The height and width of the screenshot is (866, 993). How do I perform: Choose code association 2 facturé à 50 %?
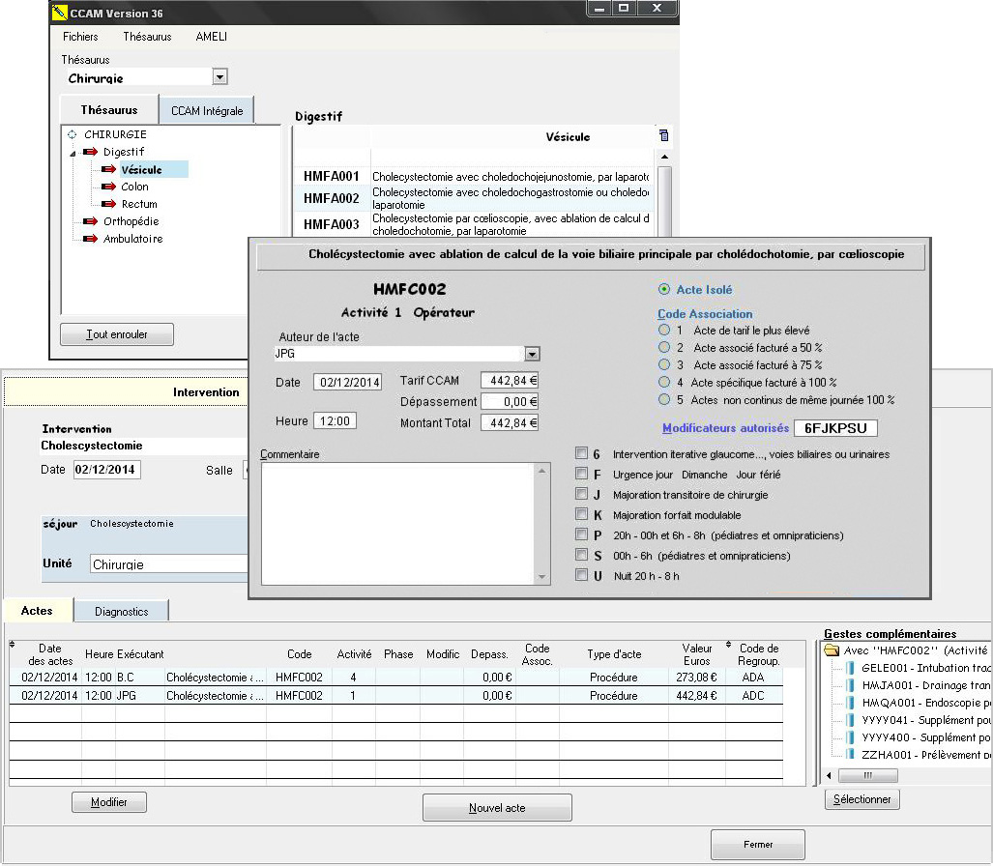664,347
